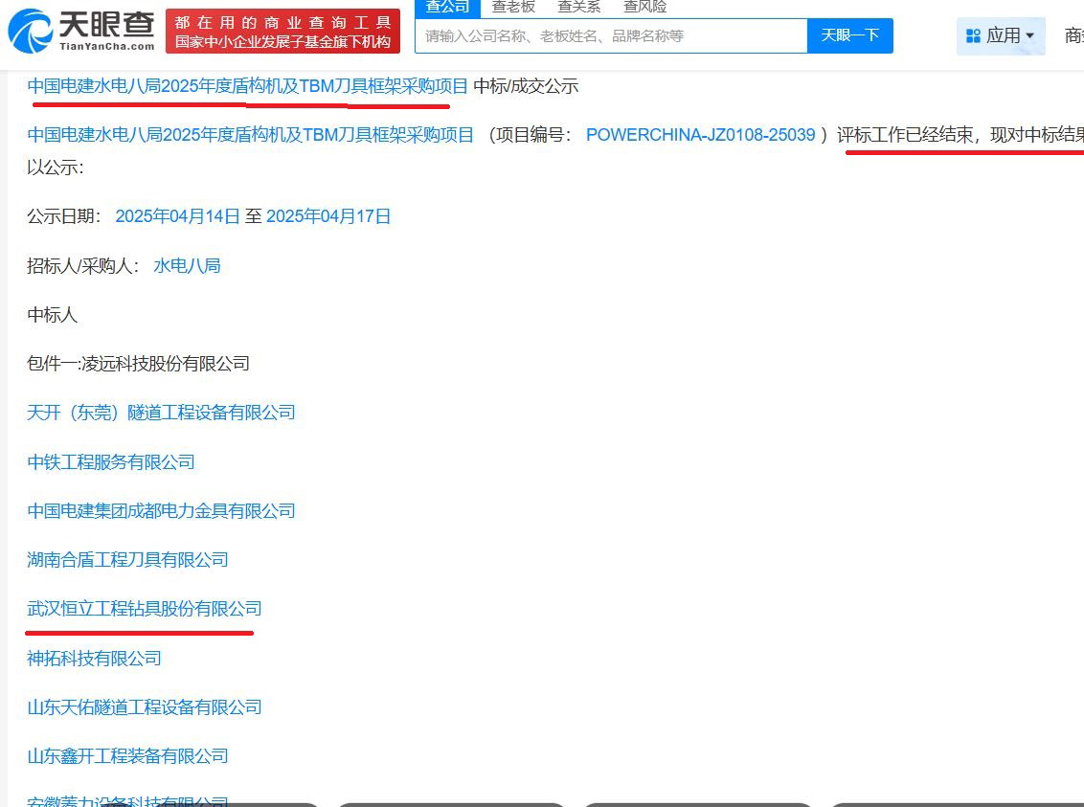1084x807 pixels.
Task: Click the 公示日期 label
Action: coord(63,216)
